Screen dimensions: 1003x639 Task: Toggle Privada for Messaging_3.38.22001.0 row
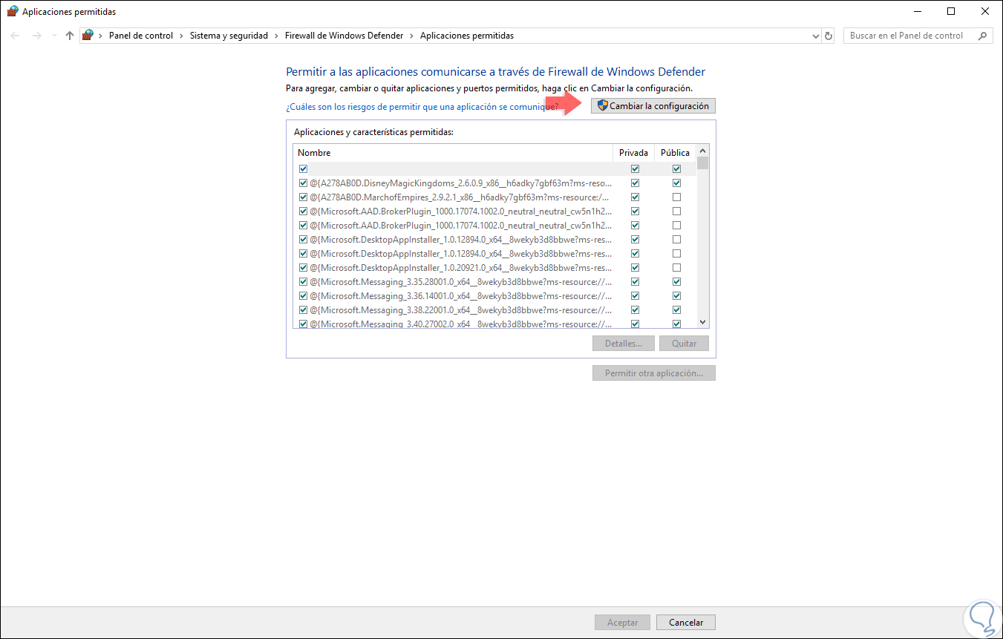[x=635, y=310]
